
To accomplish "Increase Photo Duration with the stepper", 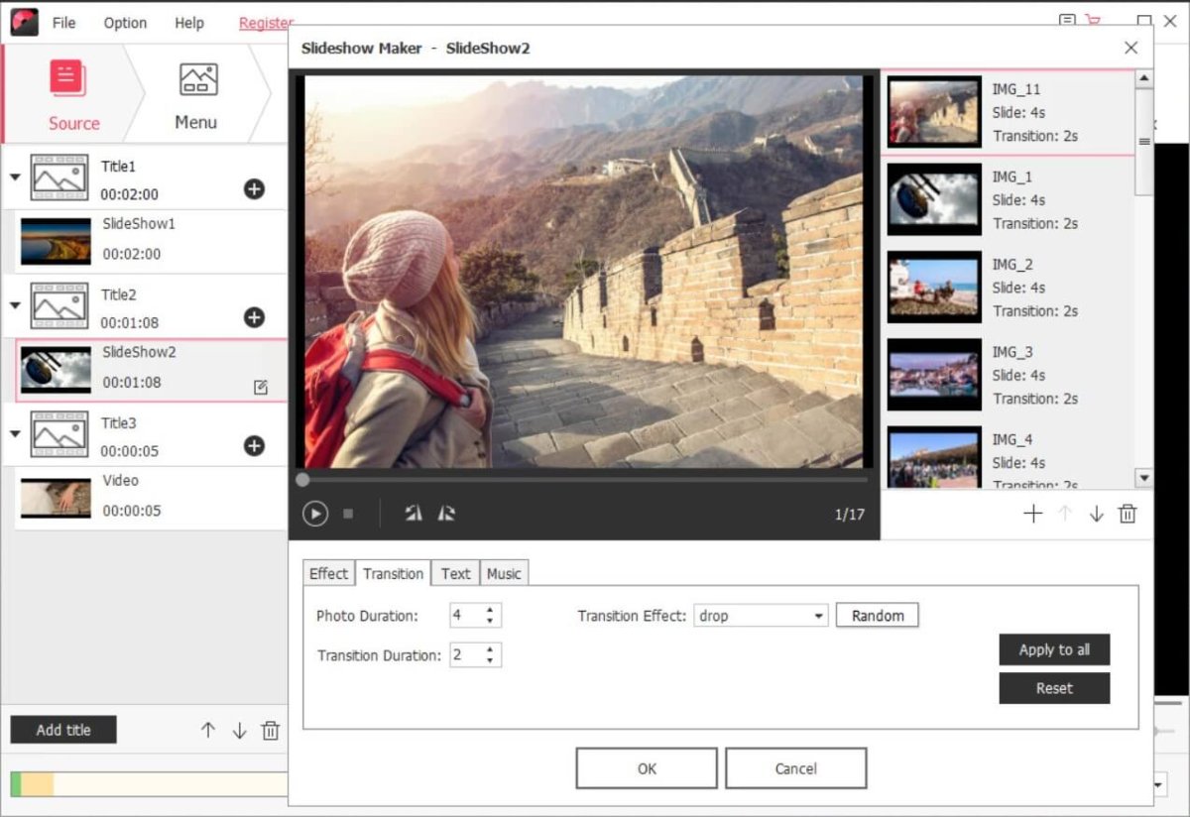I will [x=490, y=609].
